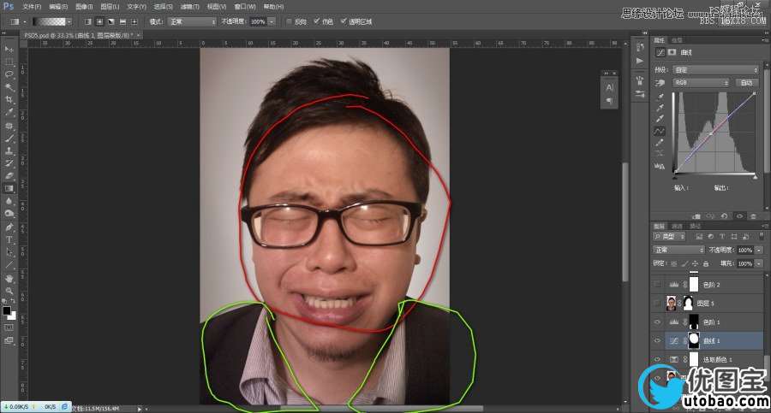Hide the 色阶 1 layer
The height and width of the screenshot is (413, 771).
click(x=657, y=322)
